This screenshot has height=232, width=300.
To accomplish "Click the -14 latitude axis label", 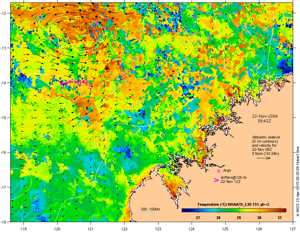I will click(3, 83).
